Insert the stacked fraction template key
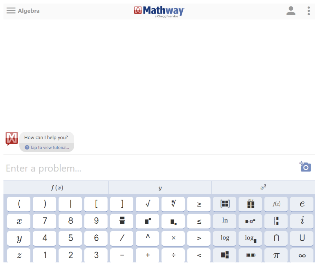The image size is (319, 269). 122,221
